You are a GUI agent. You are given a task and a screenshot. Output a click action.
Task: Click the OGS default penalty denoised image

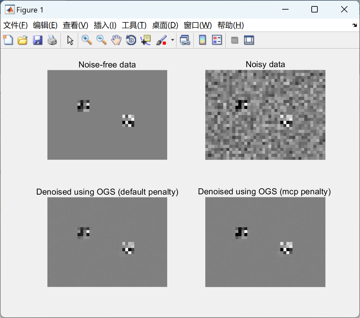coord(107,242)
